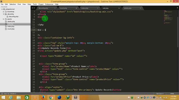Open the Preferences menu
Screen dimensions: 179x100
click(49, 4)
